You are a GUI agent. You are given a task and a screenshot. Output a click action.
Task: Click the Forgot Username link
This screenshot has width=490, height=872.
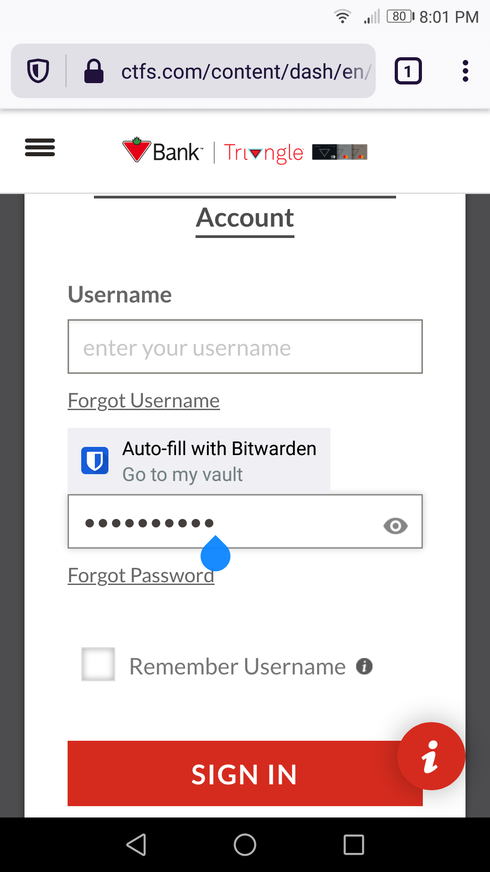click(143, 401)
